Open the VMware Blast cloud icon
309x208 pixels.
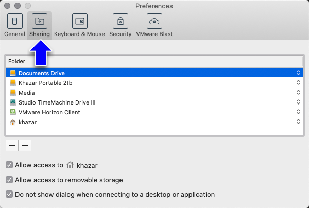(x=154, y=21)
